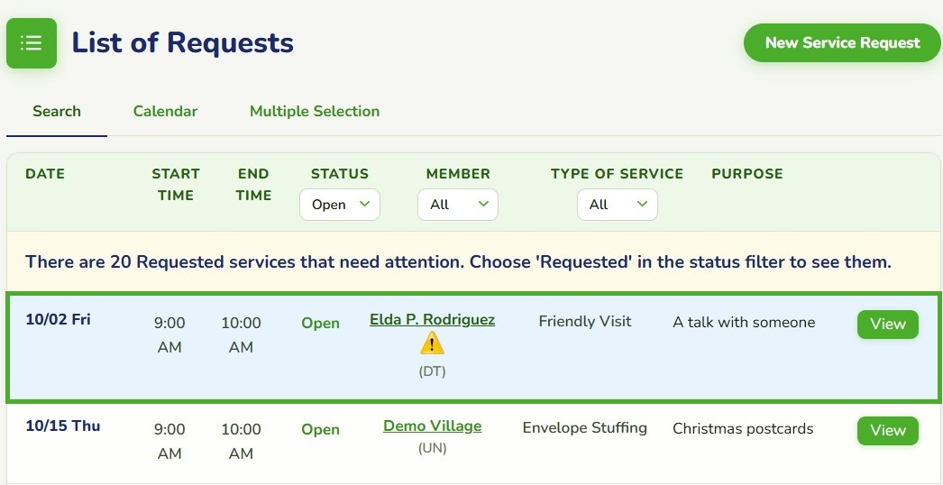Click the Requested services attention notice
The width and height of the screenshot is (943, 485).
click(x=458, y=262)
